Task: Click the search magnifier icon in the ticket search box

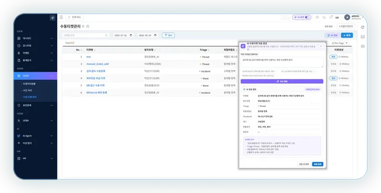Action: [106, 35]
